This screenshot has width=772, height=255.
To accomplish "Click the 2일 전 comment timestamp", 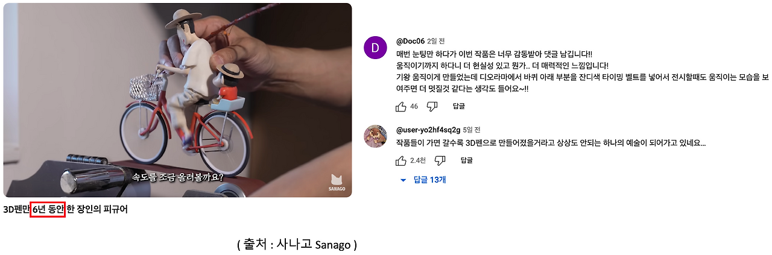I will (436, 42).
